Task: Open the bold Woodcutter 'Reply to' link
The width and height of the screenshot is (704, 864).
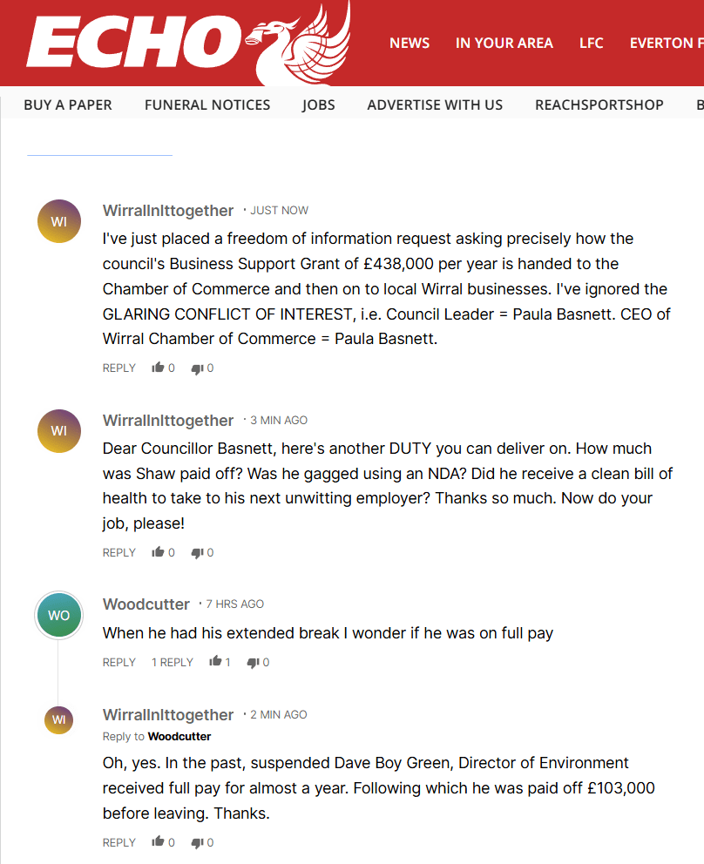Action: coord(179,737)
